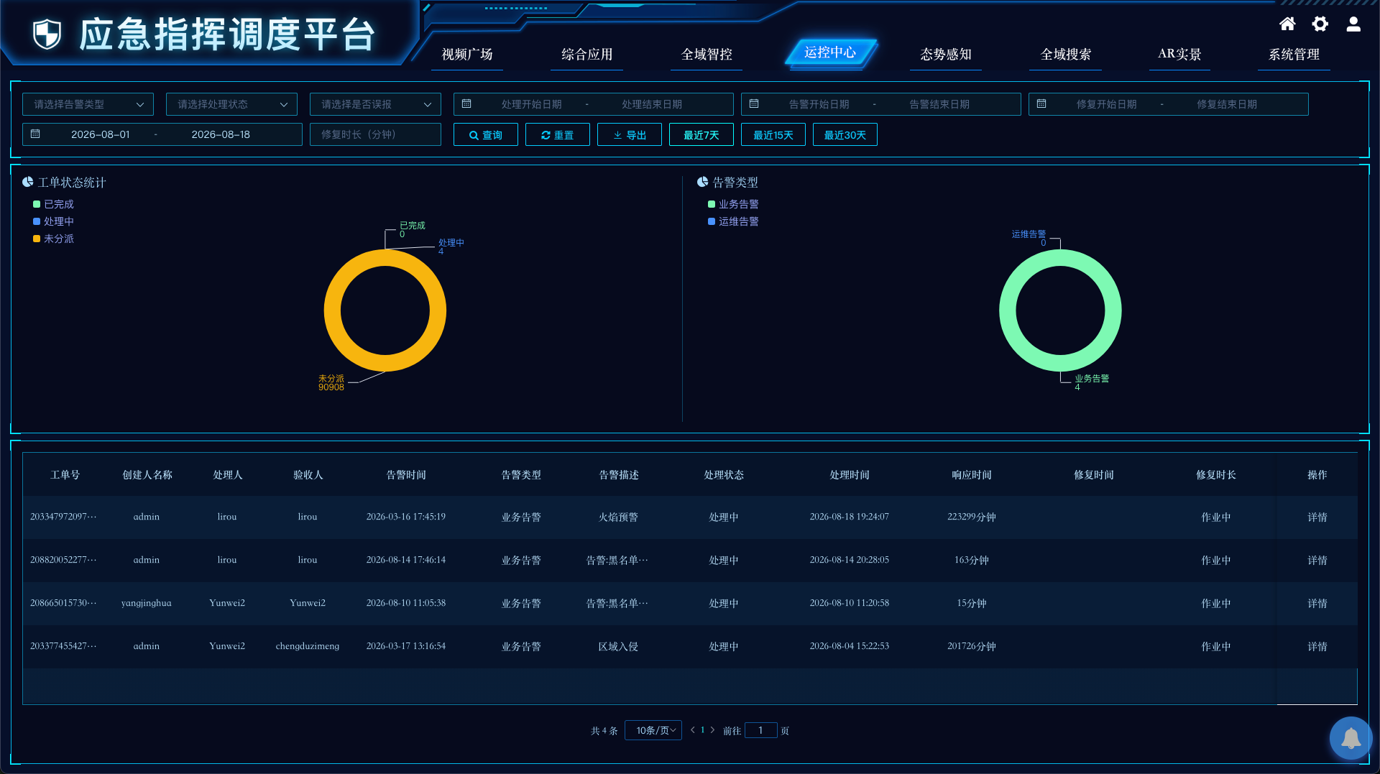Select 最近15天 quick range
The image size is (1380, 774).
pos(773,134)
